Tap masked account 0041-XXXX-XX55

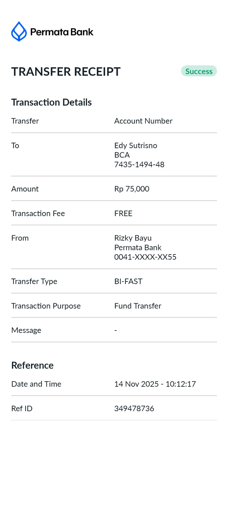coord(145,257)
